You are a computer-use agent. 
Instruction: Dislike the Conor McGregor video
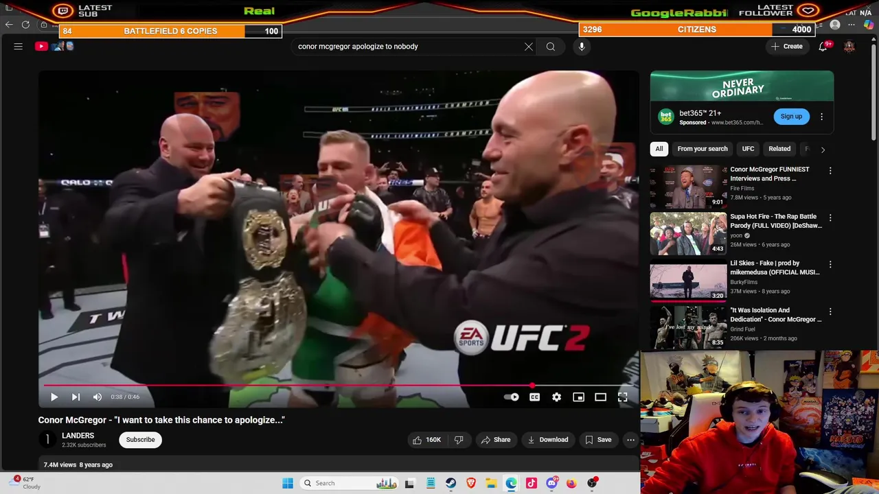coord(459,440)
